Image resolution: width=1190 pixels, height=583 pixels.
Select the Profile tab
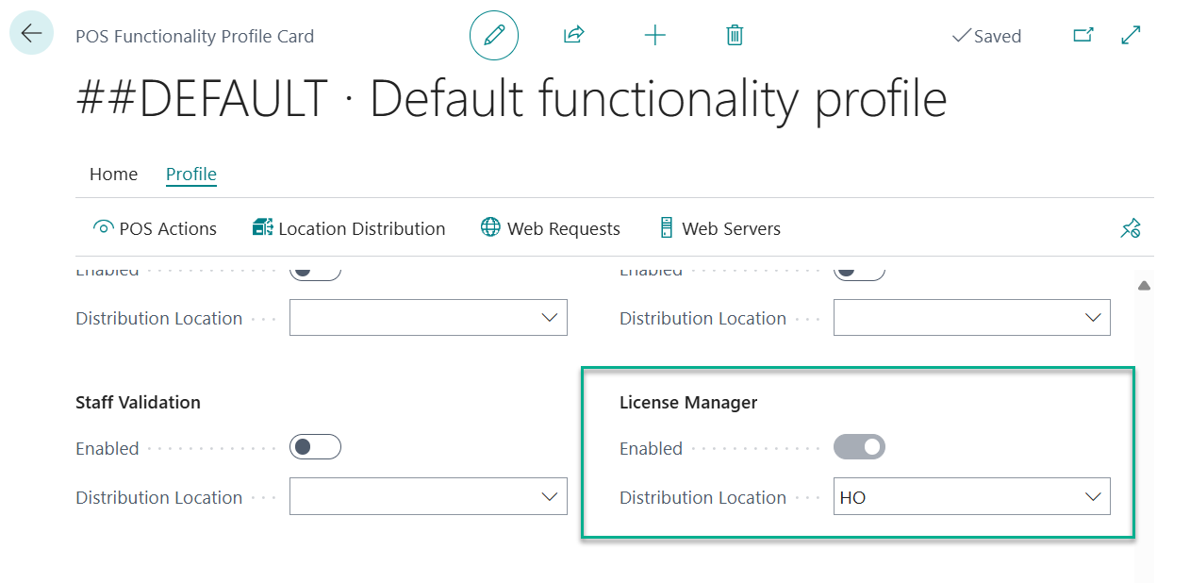191,175
